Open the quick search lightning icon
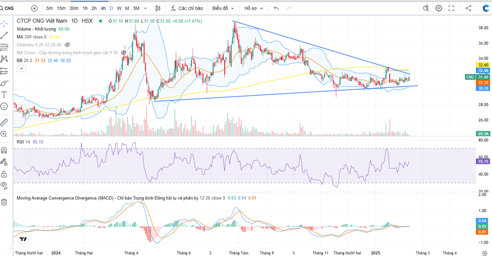Viewport: 492px width, 256px height. [x=426, y=8]
